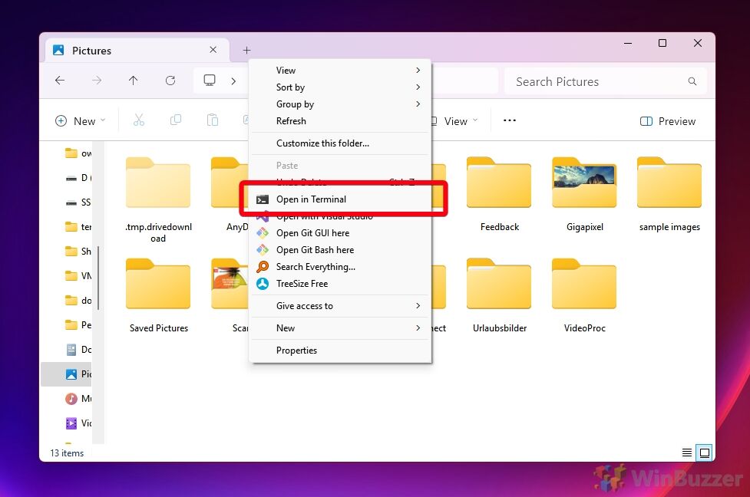
Task: Expand the address bar path chevron
Action: pyautogui.click(x=233, y=81)
